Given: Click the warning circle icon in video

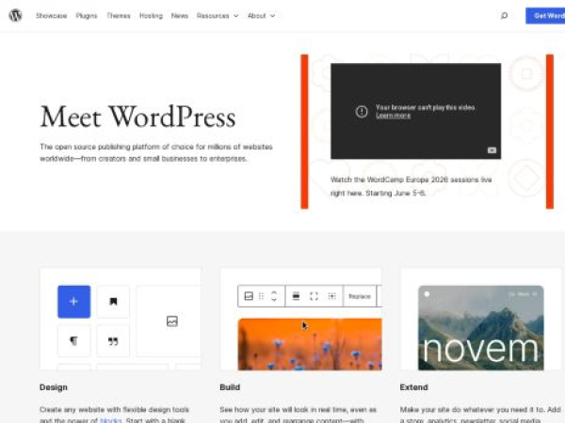Looking at the screenshot, I should coord(362,112).
